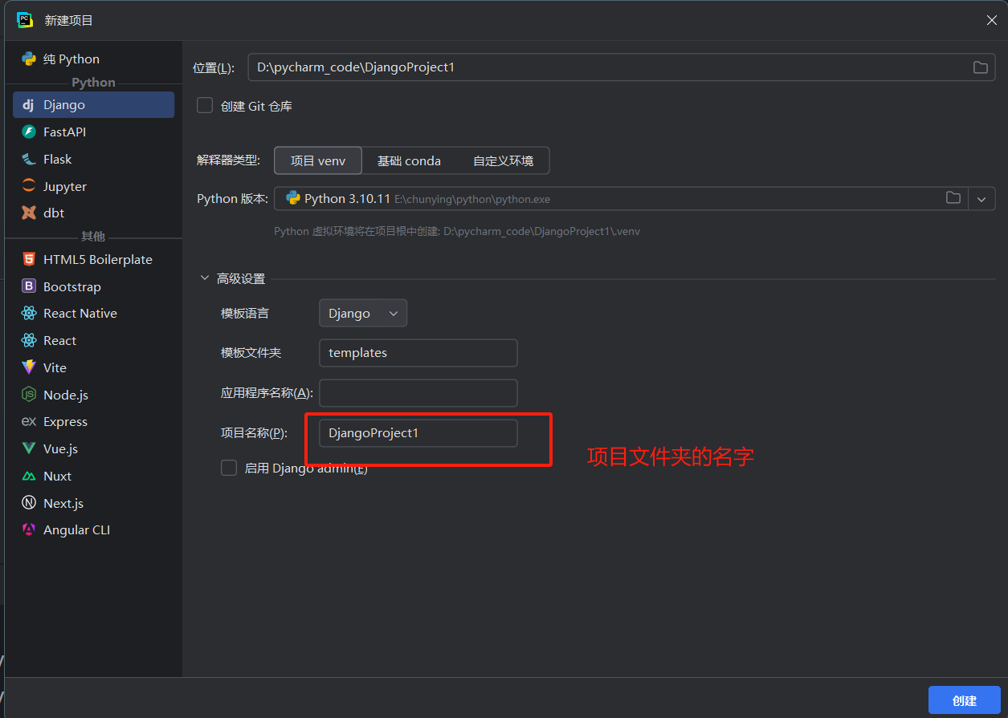Enable 创建 Git 仓库
The width and height of the screenshot is (1008, 718).
pos(205,105)
